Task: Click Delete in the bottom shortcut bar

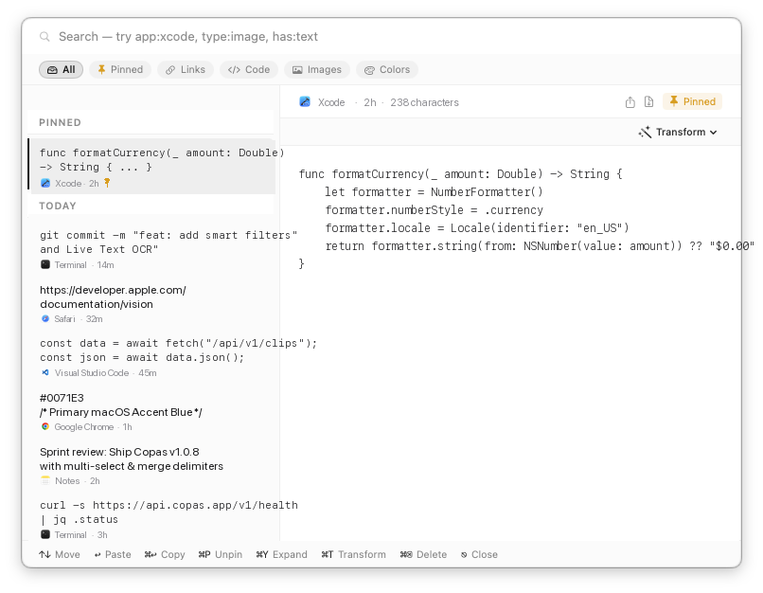Action: point(423,554)
